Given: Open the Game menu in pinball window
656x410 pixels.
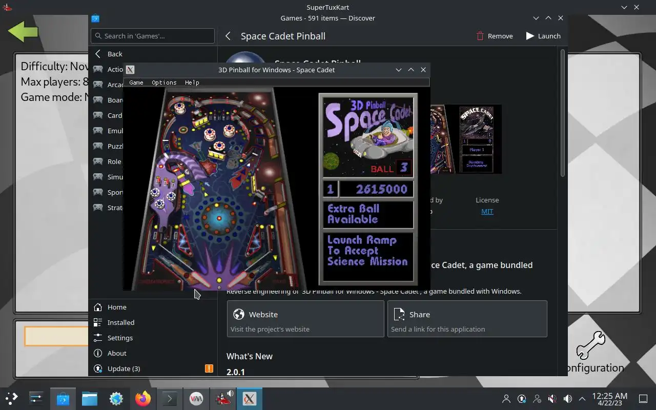Looking at the screenshot, I should pos(136,83).
